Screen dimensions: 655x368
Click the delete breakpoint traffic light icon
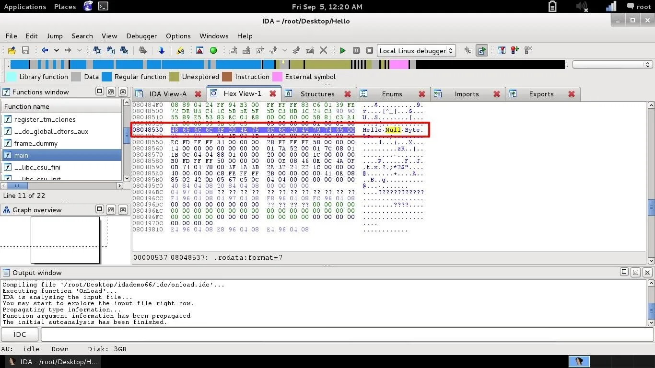[528, 50]
